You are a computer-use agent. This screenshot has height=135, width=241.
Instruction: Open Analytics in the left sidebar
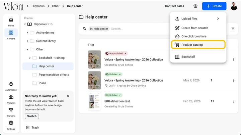coord(11,99)
